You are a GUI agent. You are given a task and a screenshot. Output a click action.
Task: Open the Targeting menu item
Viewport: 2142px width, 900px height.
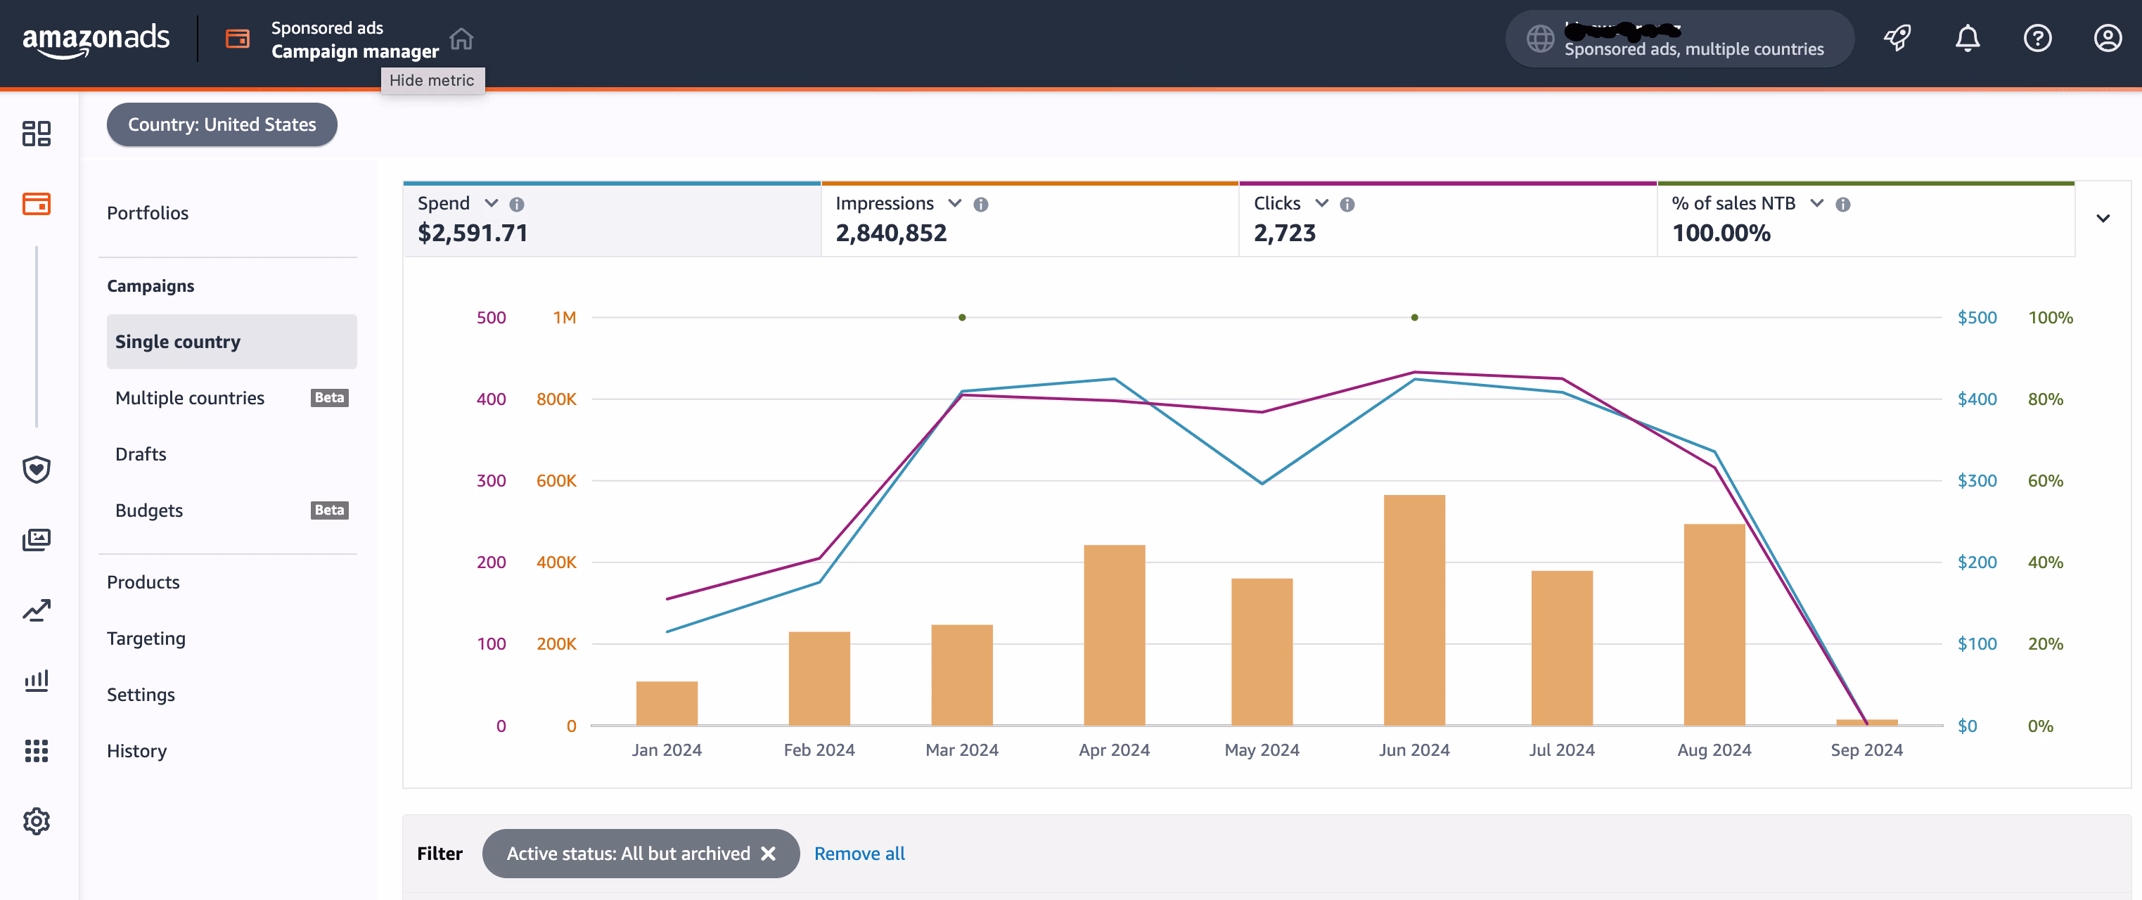(146, 638)
